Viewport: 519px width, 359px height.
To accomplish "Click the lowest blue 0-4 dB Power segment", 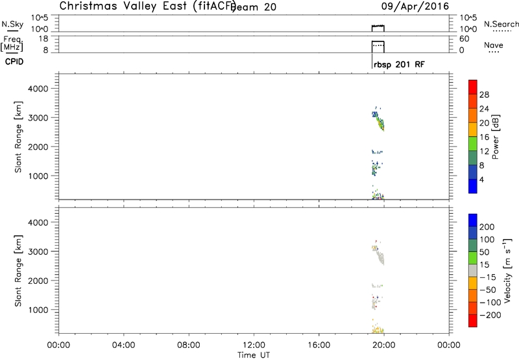I will click(x=473, y=186).
